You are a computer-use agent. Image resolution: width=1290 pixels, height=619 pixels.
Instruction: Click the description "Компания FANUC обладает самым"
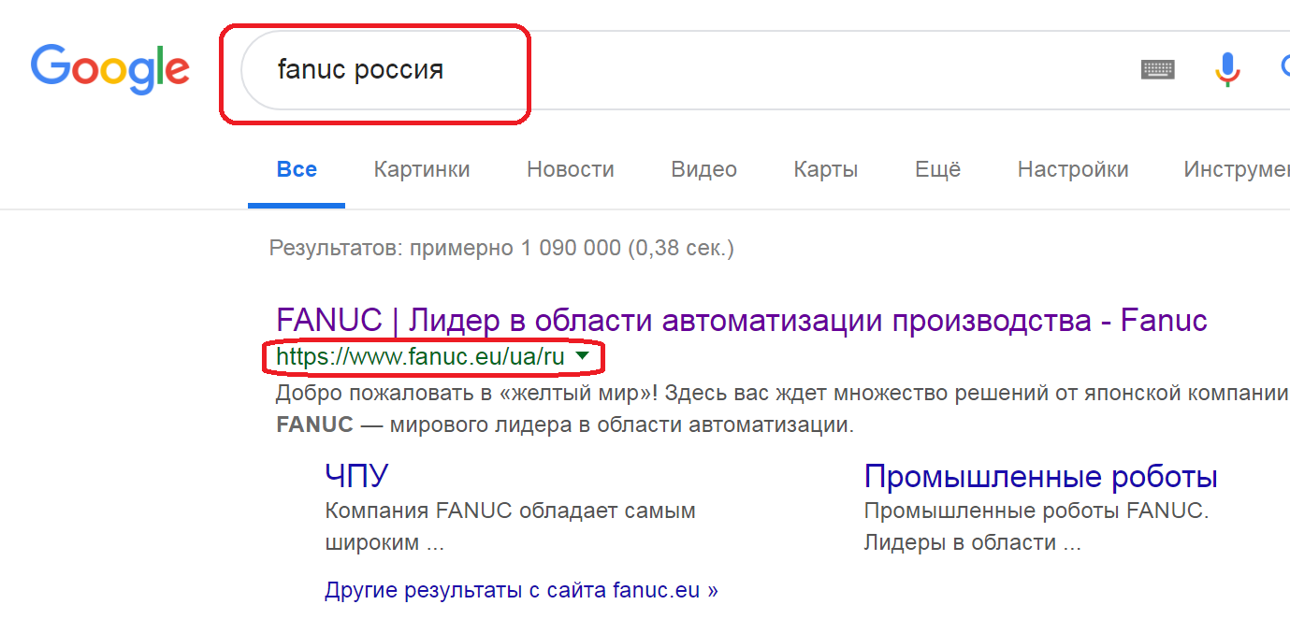pyautogui.click(x=511, y=511)
